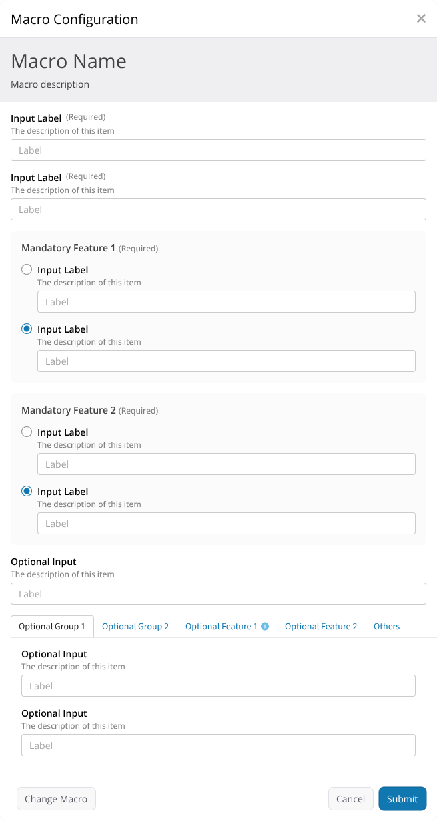The image size is (437, 821).
Task: Select first radio option under Mandatory Feature 2
Action: tap(27, 432)
